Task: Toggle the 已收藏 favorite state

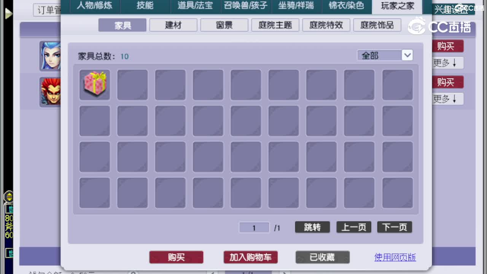Action: 322,257
